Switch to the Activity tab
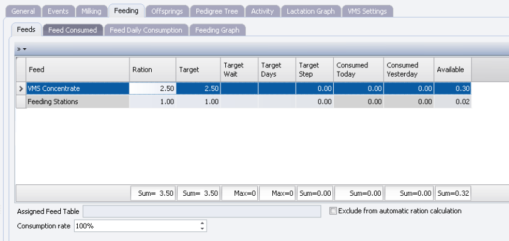The height and width of the screenshot is (241, 509). [262, 11]
